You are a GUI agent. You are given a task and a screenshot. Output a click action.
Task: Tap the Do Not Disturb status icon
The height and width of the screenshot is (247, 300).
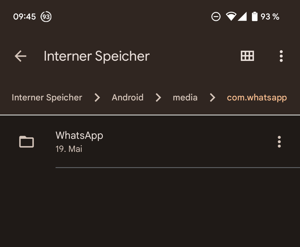click(216, 17)
